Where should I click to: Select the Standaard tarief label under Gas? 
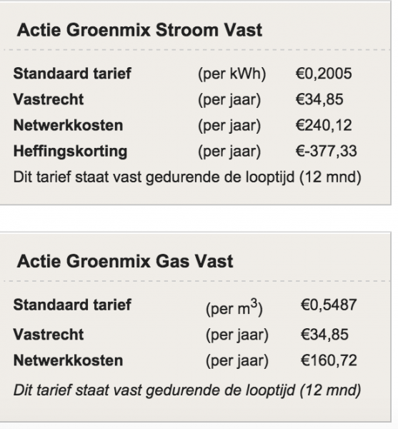point(72,305)
